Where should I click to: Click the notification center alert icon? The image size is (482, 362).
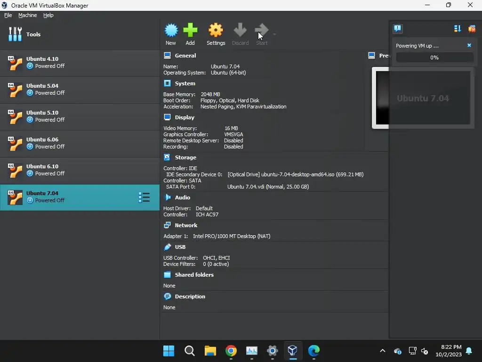click(x=398, y=29)
